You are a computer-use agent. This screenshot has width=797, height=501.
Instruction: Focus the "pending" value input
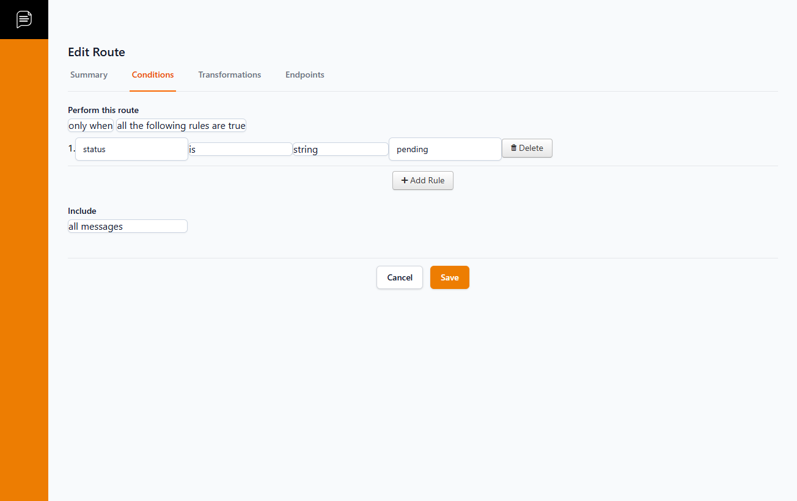pyautogui.click(x=445, y=149)
